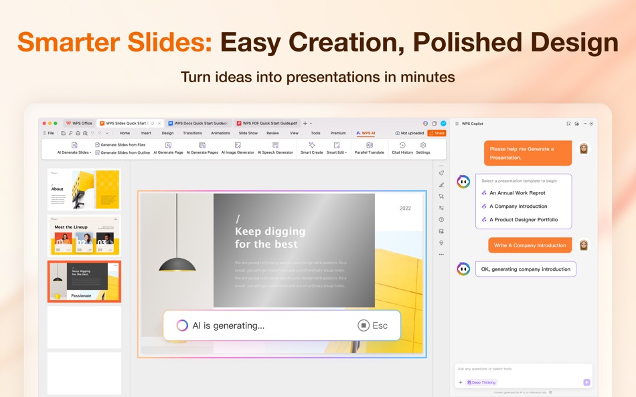
Task: Open the Premium ribbon tab
Action: pyautogui.click(x=338, y=133)
